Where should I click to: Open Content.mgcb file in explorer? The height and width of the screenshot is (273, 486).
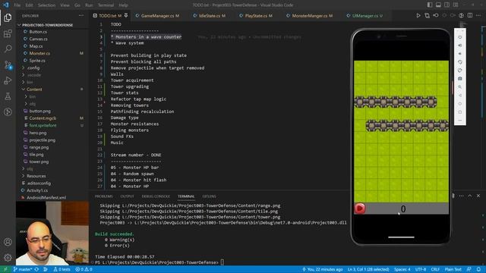[52, 118]
